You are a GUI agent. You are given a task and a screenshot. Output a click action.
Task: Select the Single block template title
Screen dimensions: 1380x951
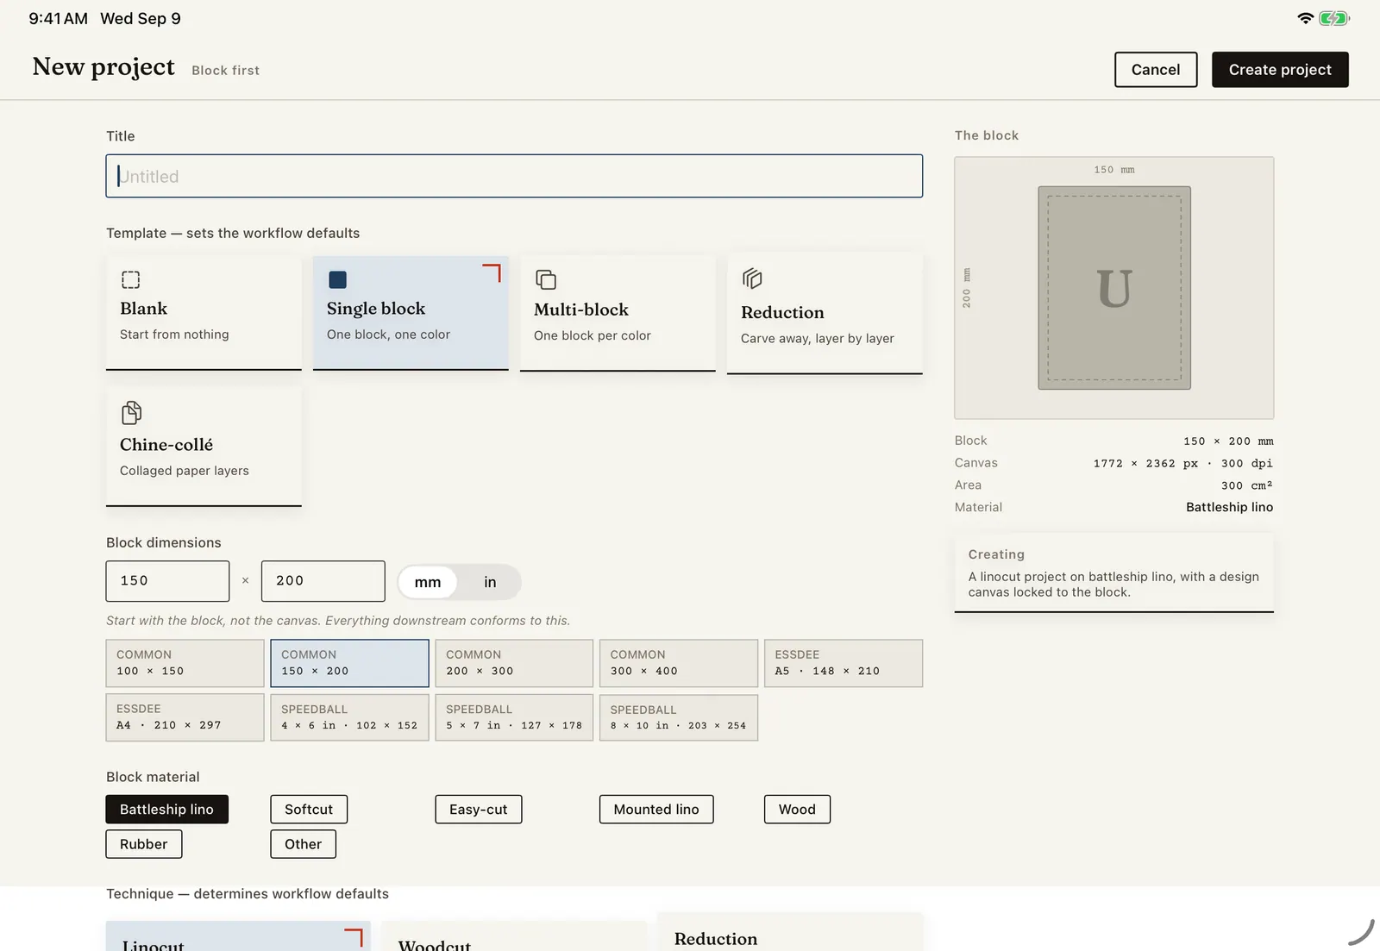pos(376,309)
